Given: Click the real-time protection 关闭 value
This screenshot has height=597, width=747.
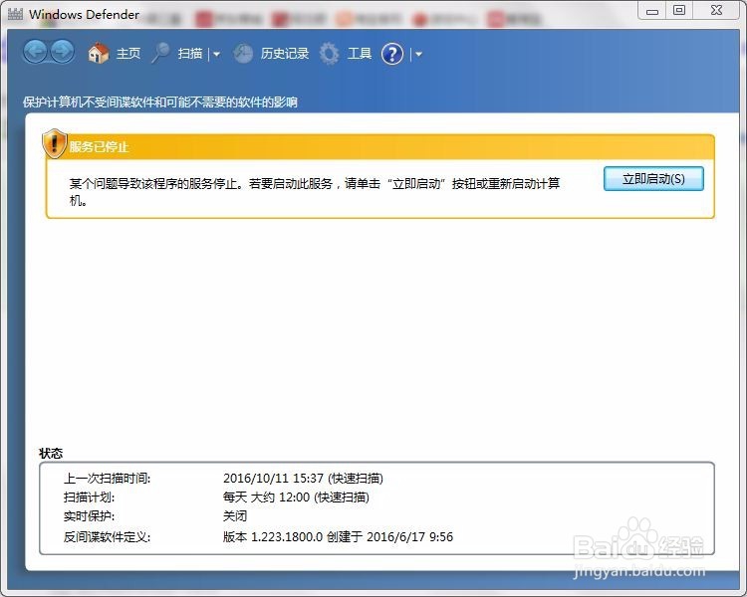Looking at the screenshot, I should point(235,516).
